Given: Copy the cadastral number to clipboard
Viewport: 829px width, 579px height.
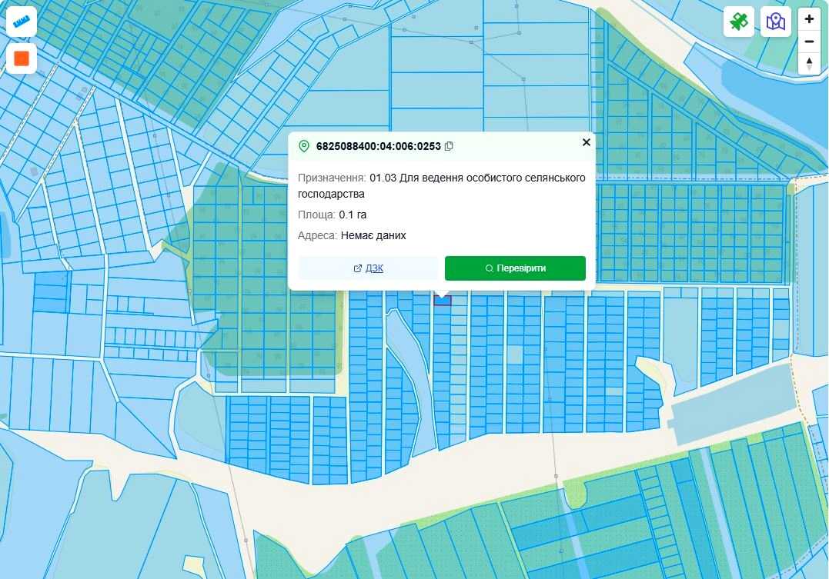Looking at the screenshot, I should pyautogui.click(x=449, y=146).
